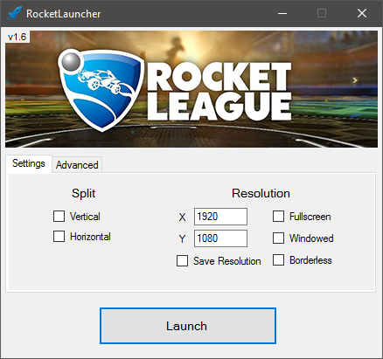383x359 pixels.
Task: Select the Settings tab
Action: [x=29, y=163]
